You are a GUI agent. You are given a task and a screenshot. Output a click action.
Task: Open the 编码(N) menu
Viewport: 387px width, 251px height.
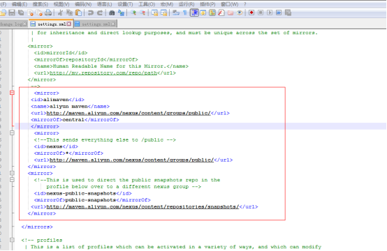click(x=83, y=4)
